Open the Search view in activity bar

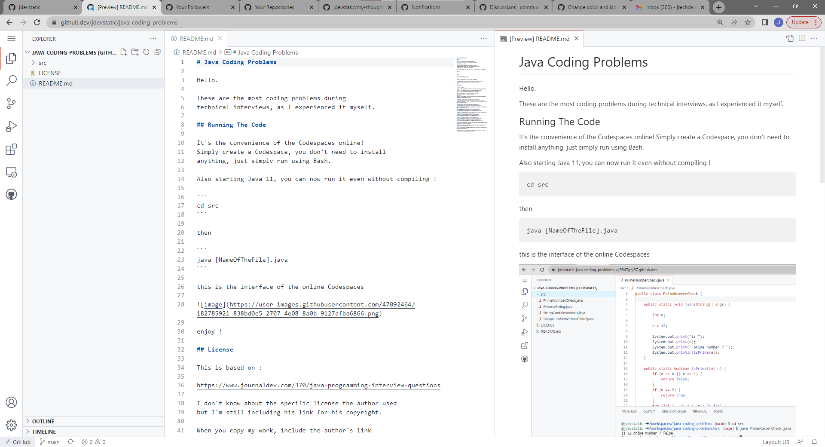12,81
